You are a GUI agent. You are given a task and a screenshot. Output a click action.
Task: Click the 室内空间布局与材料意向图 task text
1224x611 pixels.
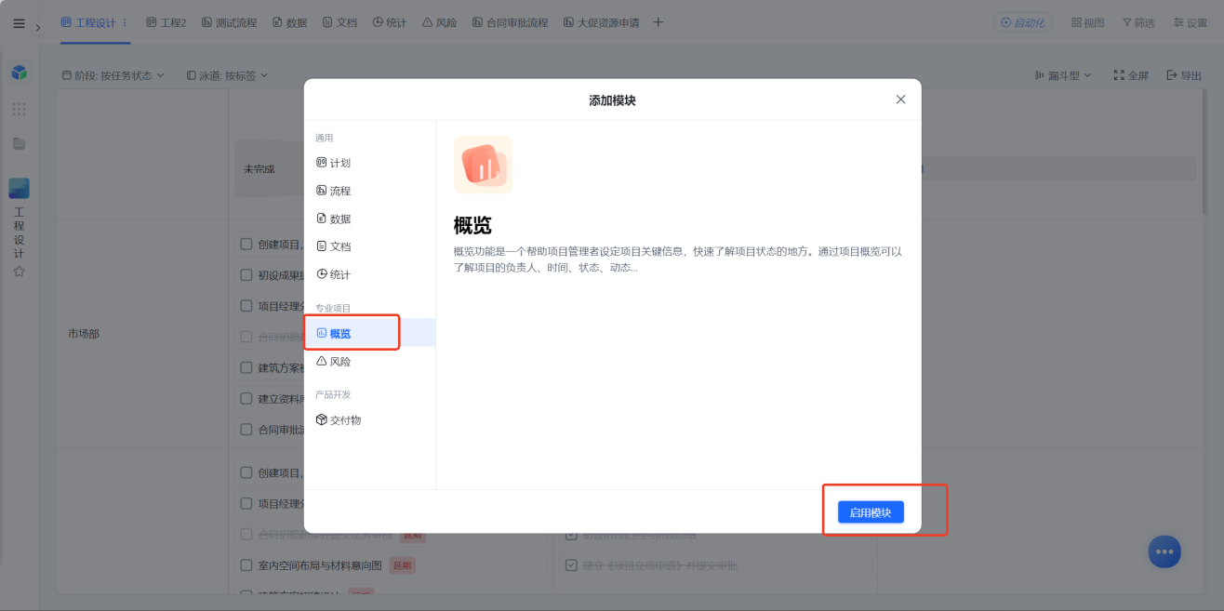[320, 565]
